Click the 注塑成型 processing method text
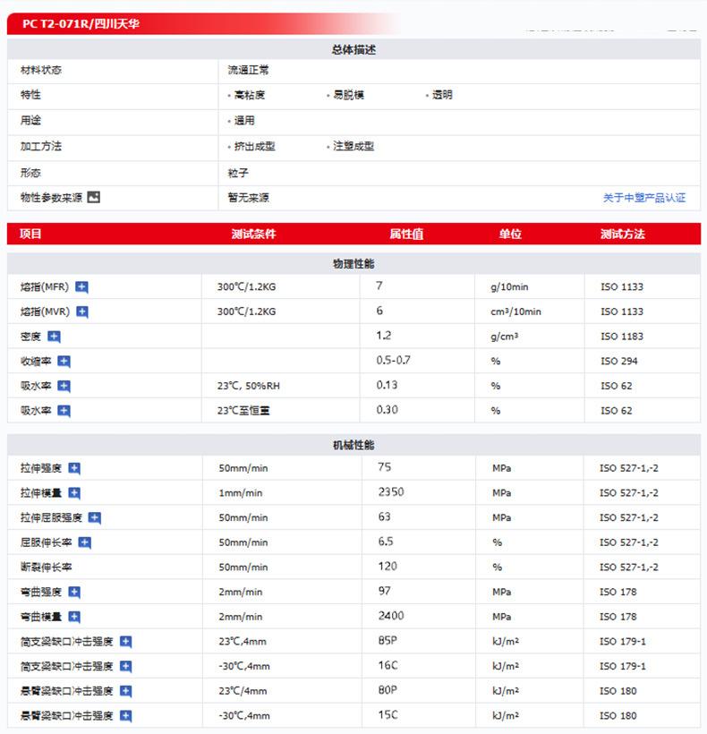 [353, 147]
